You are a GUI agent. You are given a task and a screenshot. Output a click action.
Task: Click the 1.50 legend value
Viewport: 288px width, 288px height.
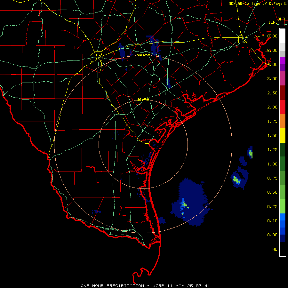[x=272, y=136]
